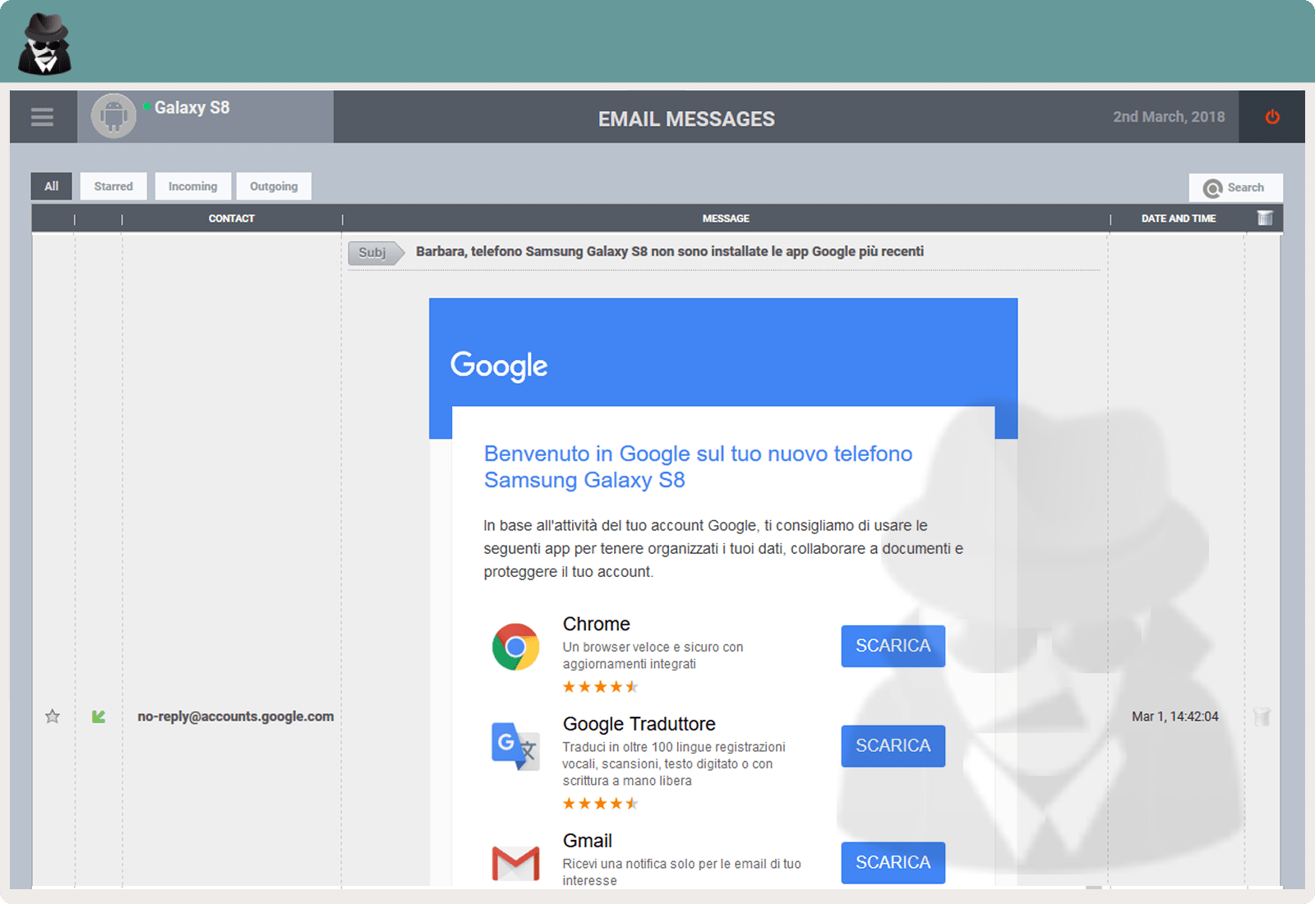The image size is (1315, 904).
Task: Show Outgoing emails tab
Action: [274, 187]
